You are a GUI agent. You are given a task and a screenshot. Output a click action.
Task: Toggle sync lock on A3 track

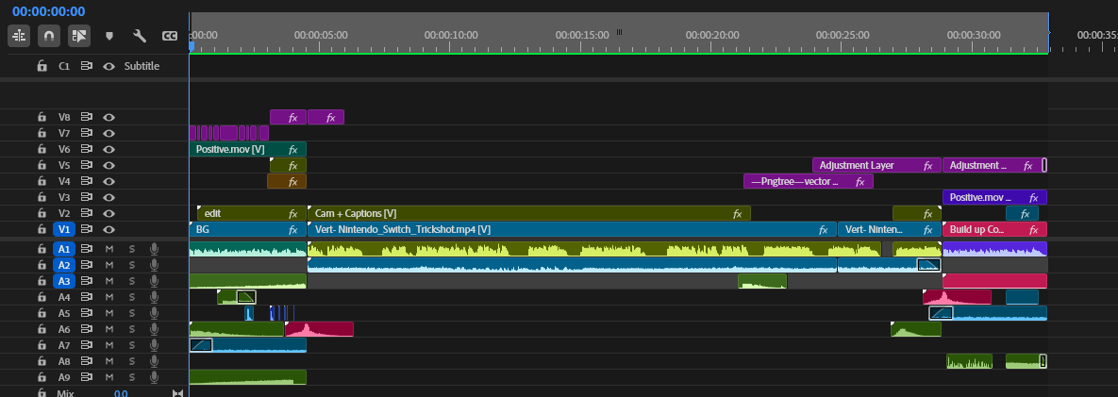click(87, 281)
